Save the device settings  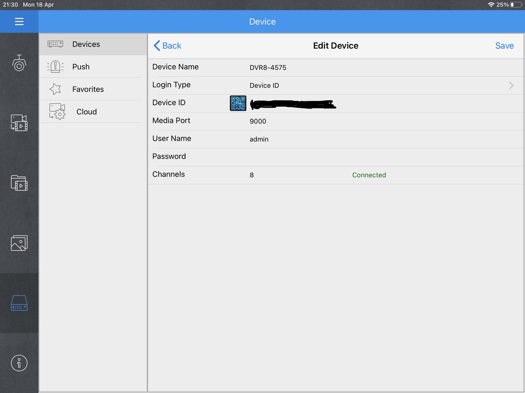pyautogui.click(x=504, y=46)
